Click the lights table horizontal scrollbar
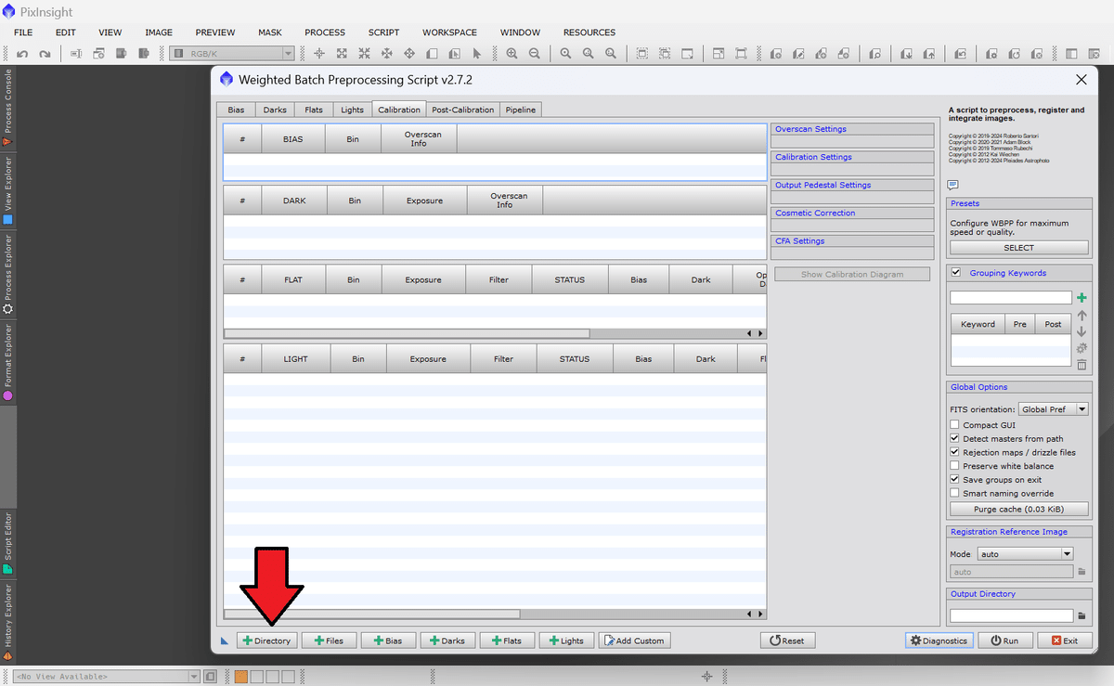The image size is (1114, 686). click(372, 614)
